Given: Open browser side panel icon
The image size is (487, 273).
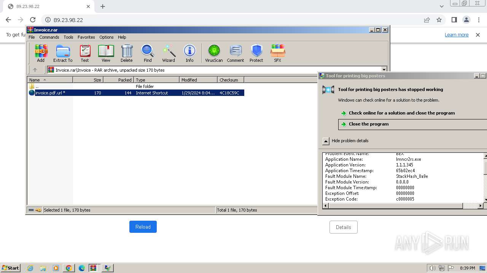Looking at the screenshot, I should click(454, 20).
